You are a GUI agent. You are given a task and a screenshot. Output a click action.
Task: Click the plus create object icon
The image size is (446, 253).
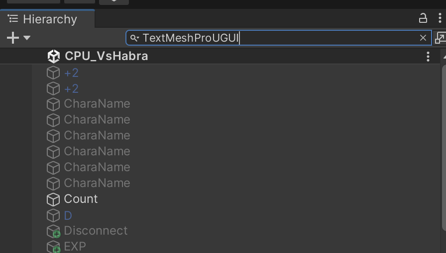[13, 38]
